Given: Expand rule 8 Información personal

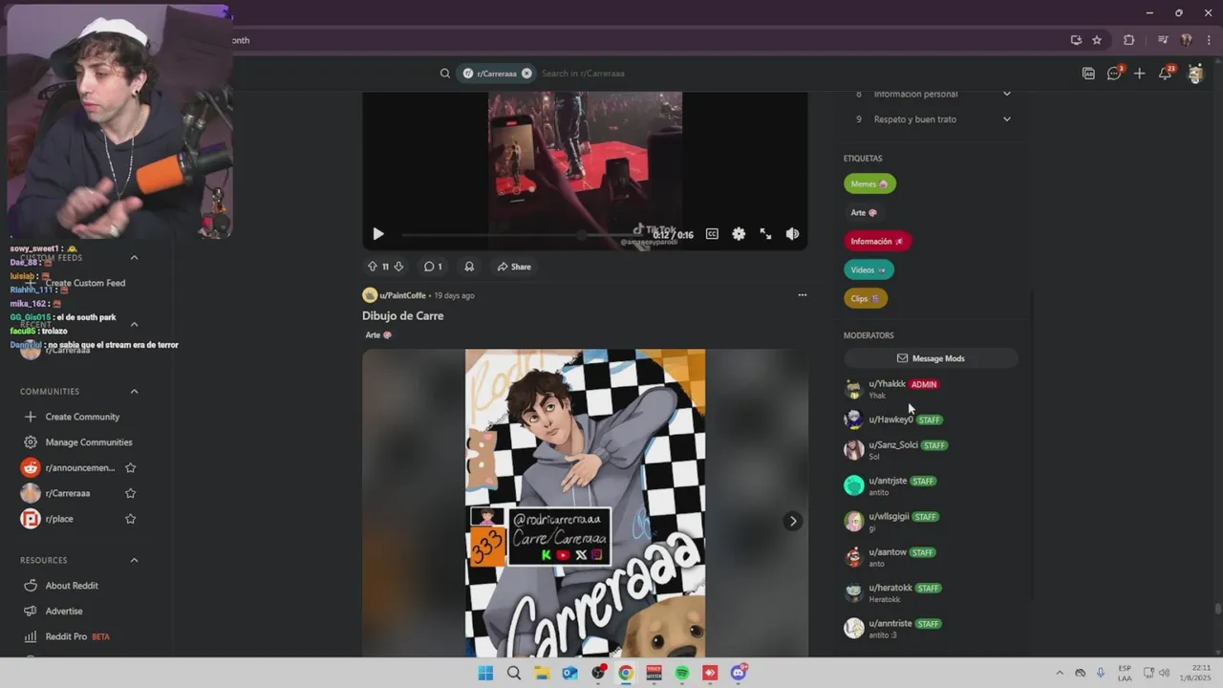Looking at the screenshot, I should [933, 94].
